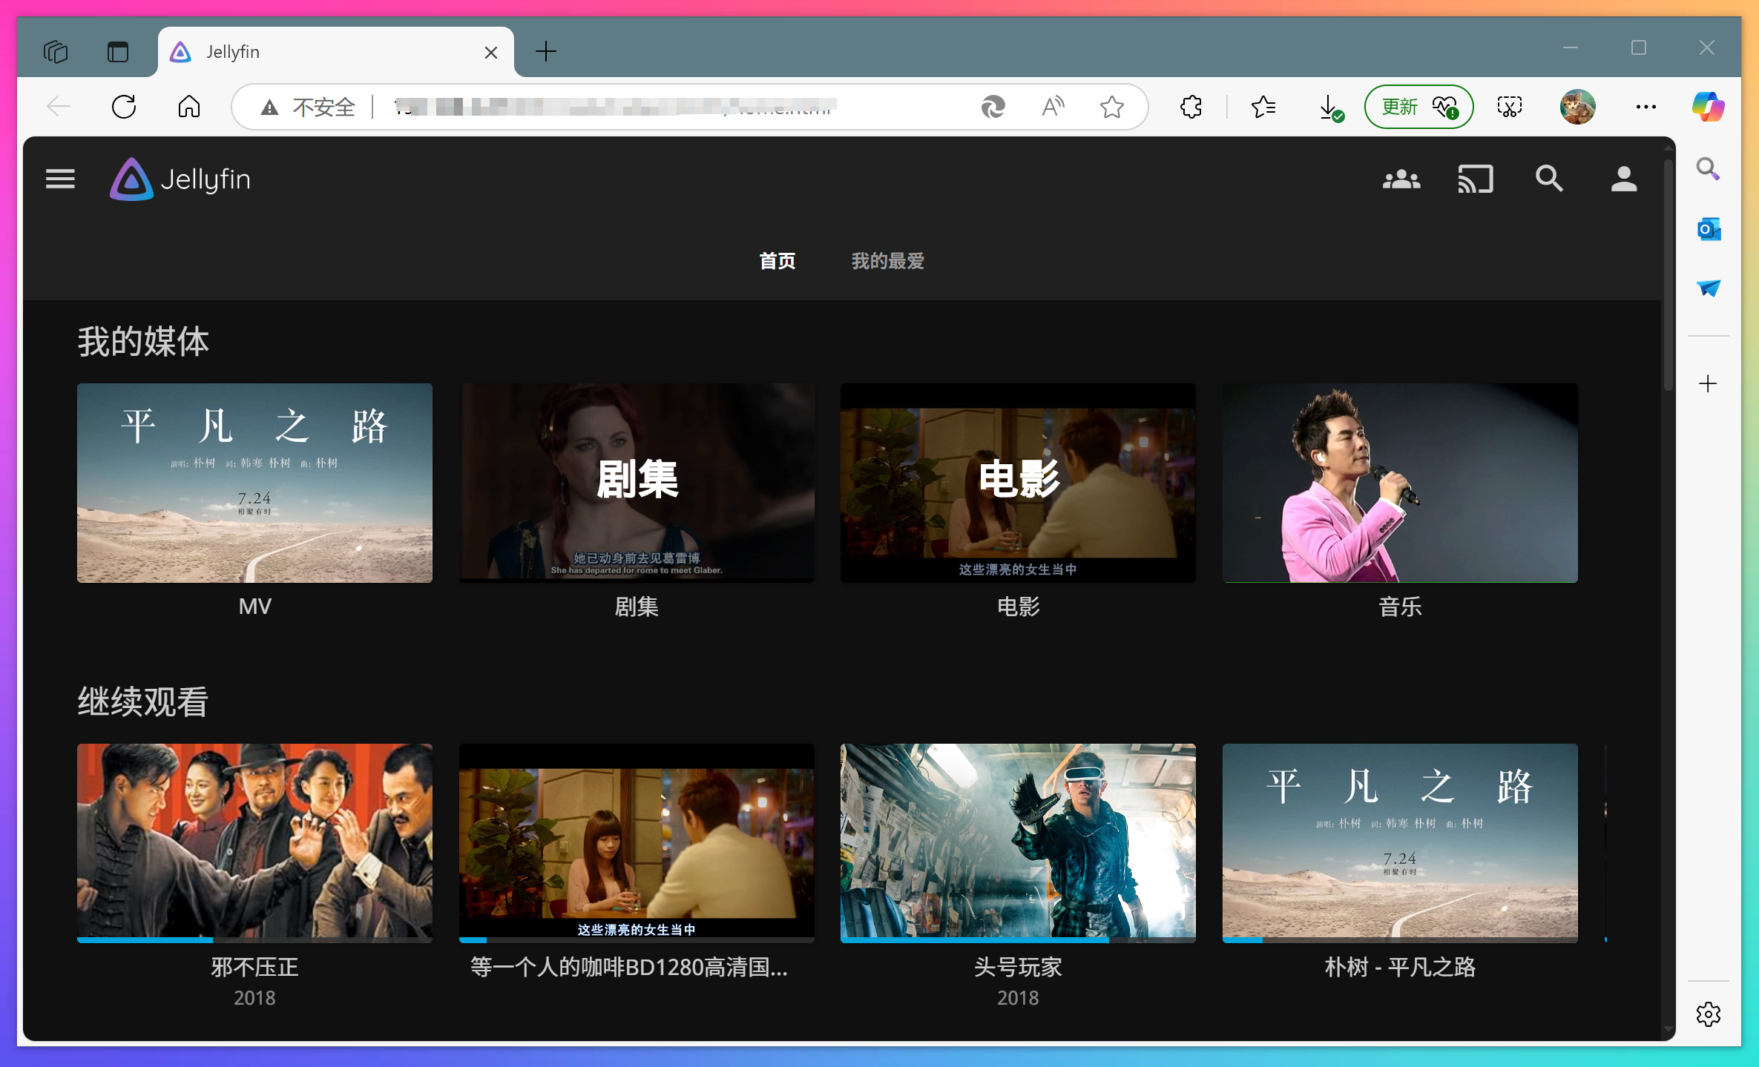Open the browser downloads icon
The image size is (1759, 1067).
click(x=1329, y=107)
